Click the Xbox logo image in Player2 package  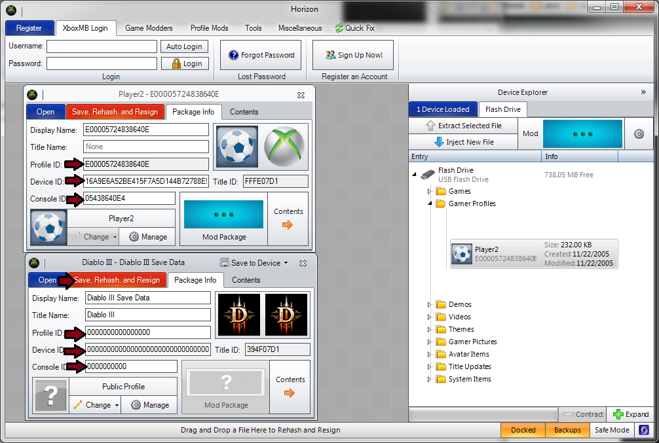[286, 147]
